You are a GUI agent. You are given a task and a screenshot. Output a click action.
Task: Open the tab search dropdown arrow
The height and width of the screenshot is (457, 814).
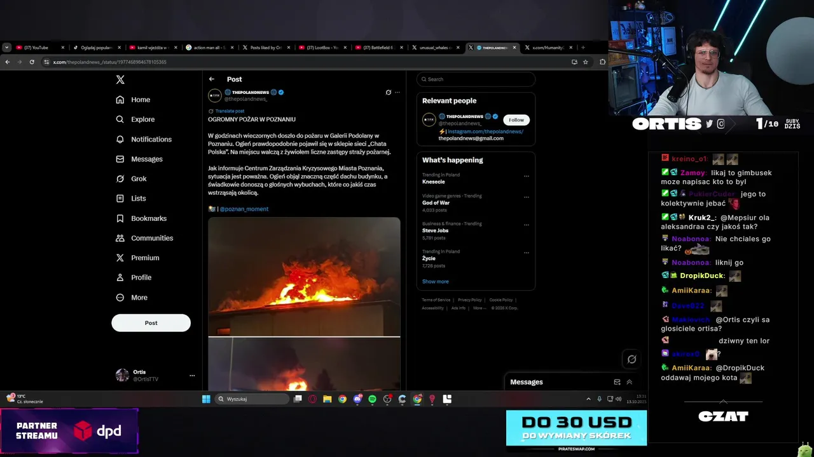click(6, 48)
